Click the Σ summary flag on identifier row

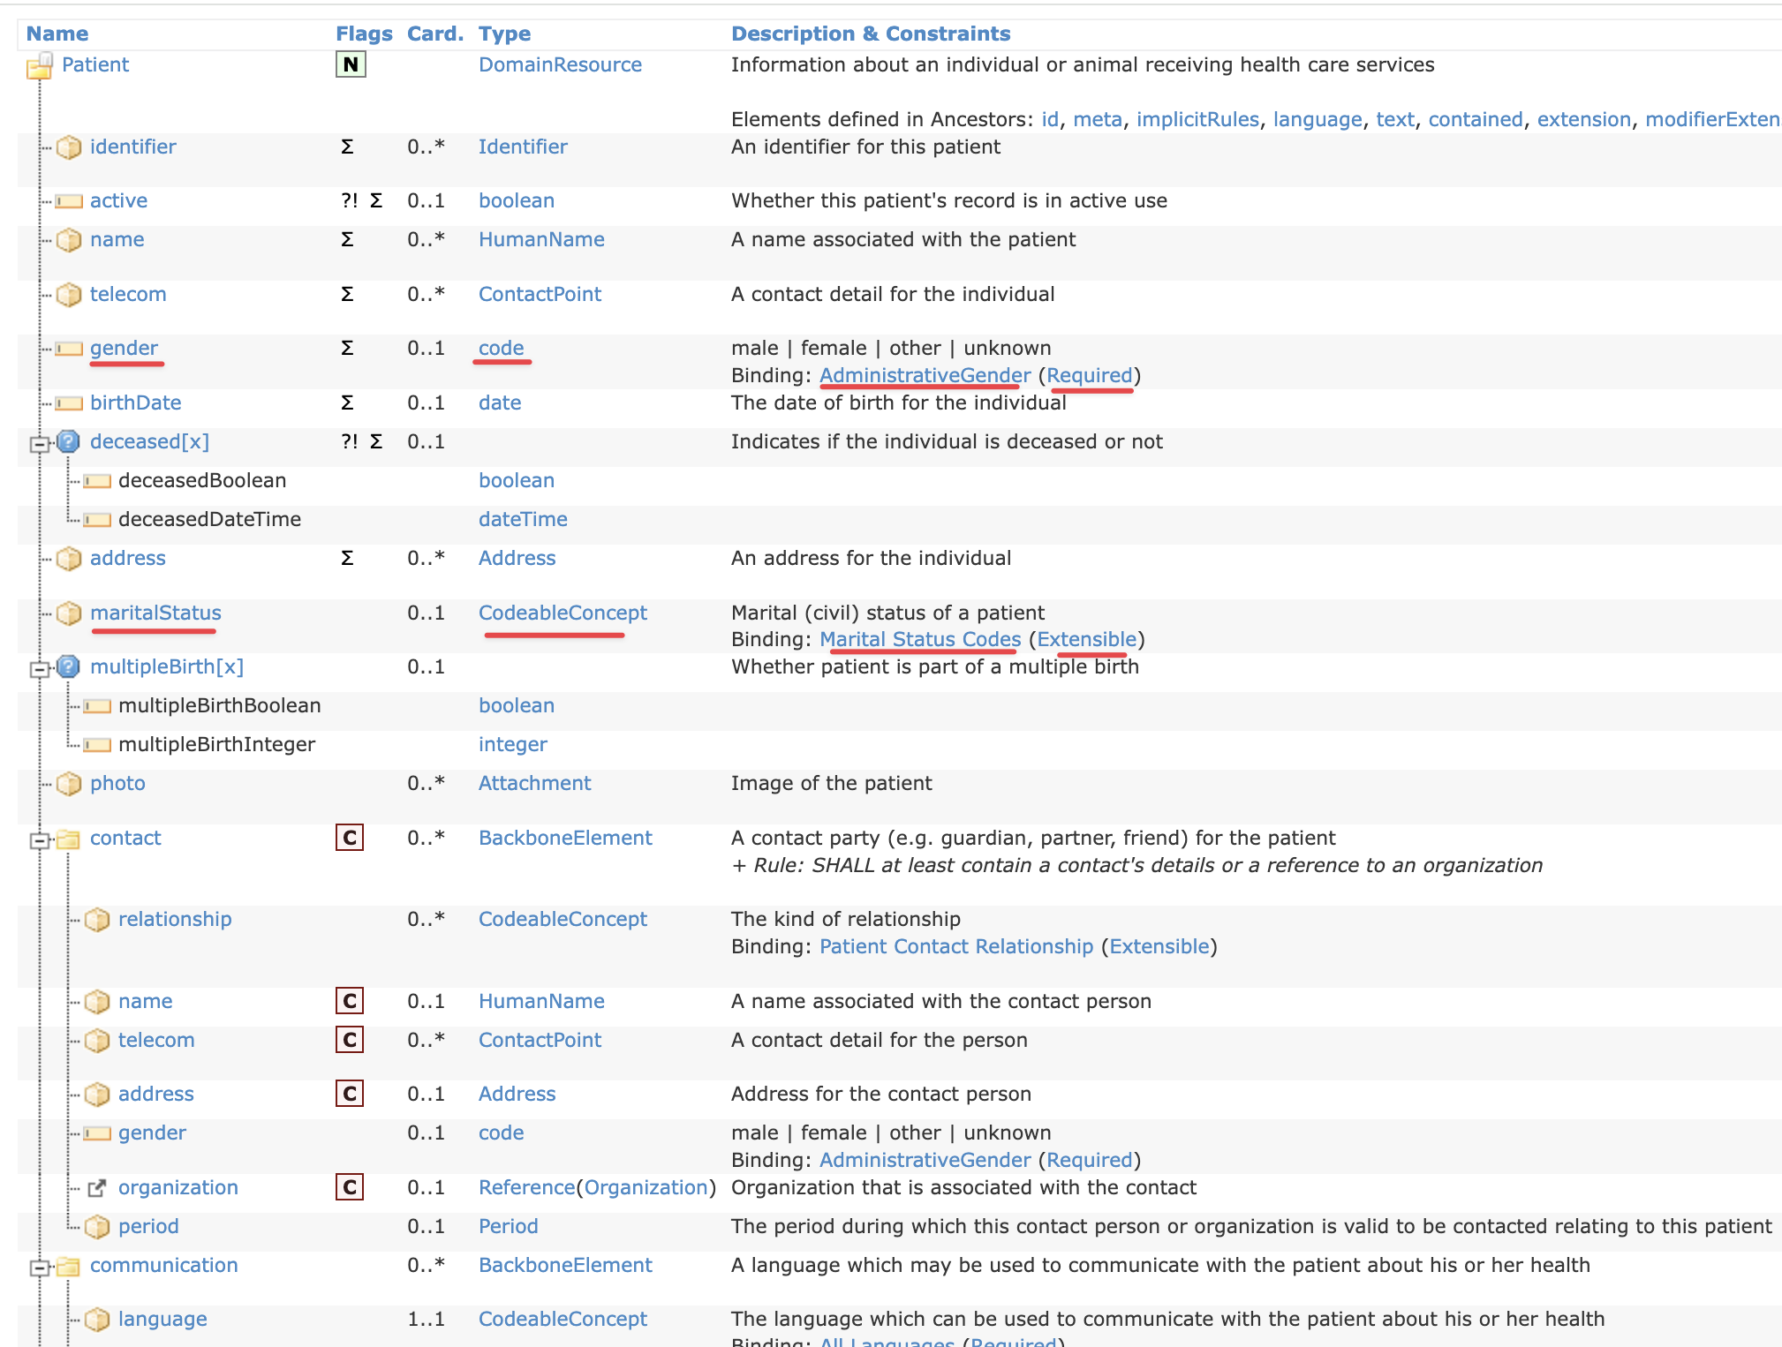[347, 147]
